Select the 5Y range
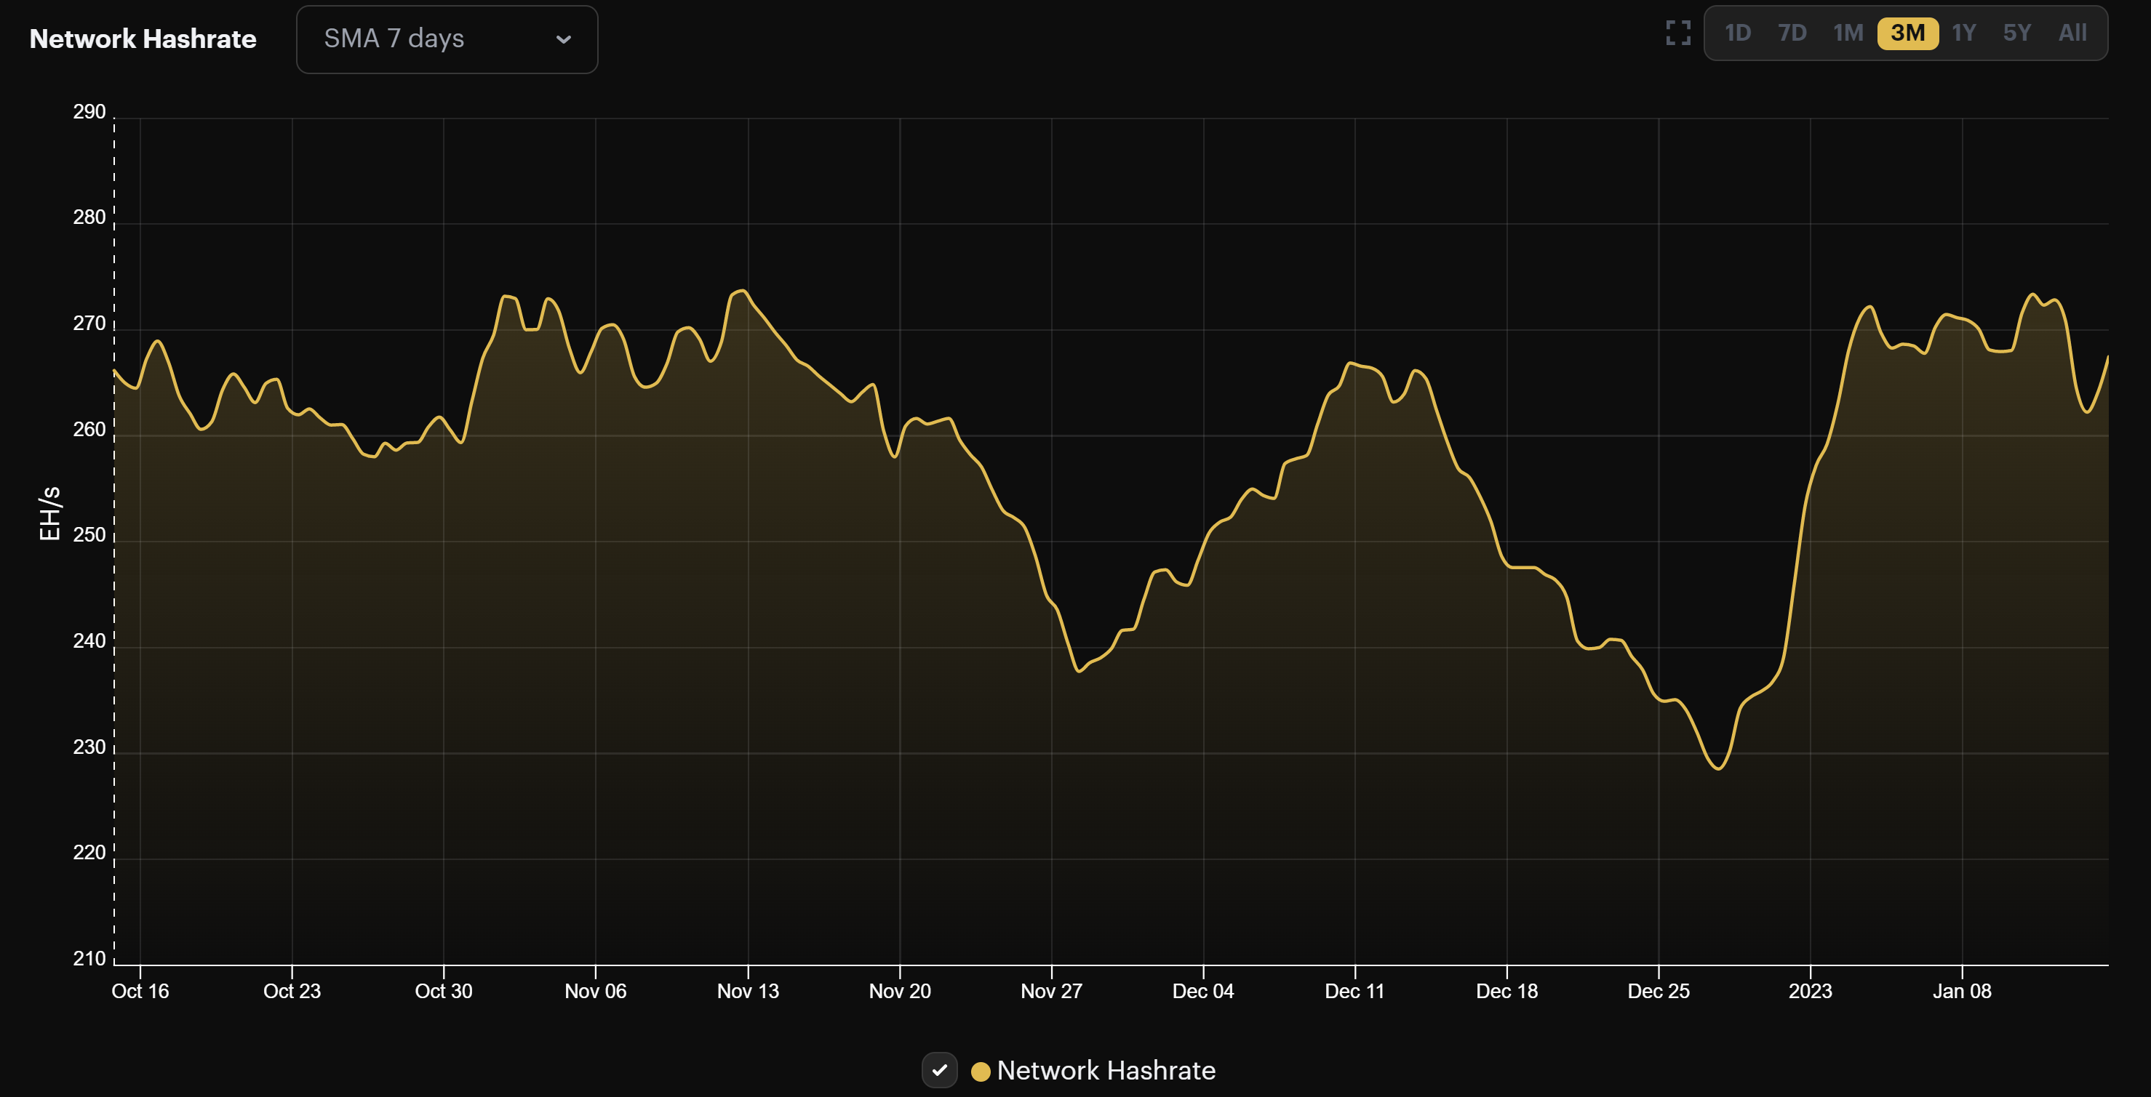2151x1097 pixels. 2018,33
